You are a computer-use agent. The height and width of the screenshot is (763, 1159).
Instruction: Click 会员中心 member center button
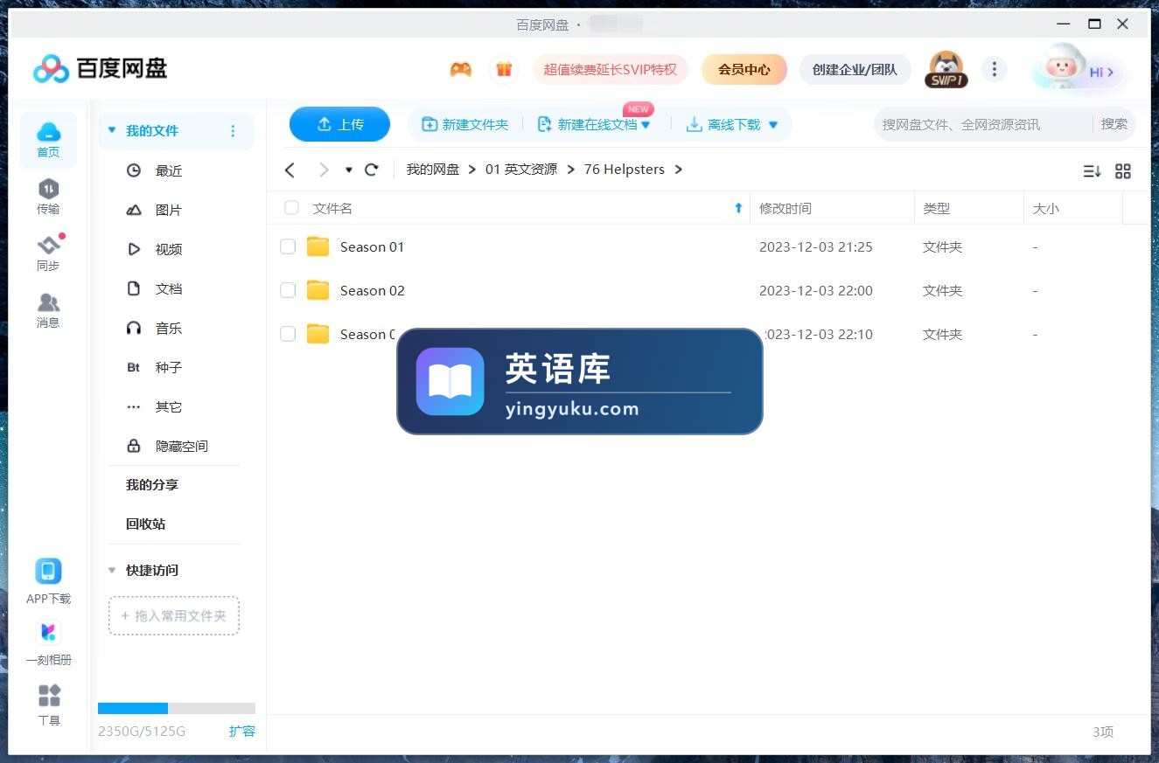coord(744,69)
